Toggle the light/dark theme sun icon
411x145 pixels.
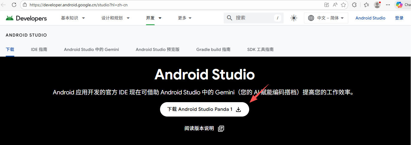click(x=294, y=18)
